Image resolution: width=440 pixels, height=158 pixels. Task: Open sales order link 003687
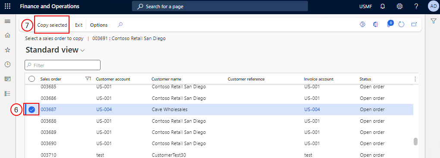point(49,109)
